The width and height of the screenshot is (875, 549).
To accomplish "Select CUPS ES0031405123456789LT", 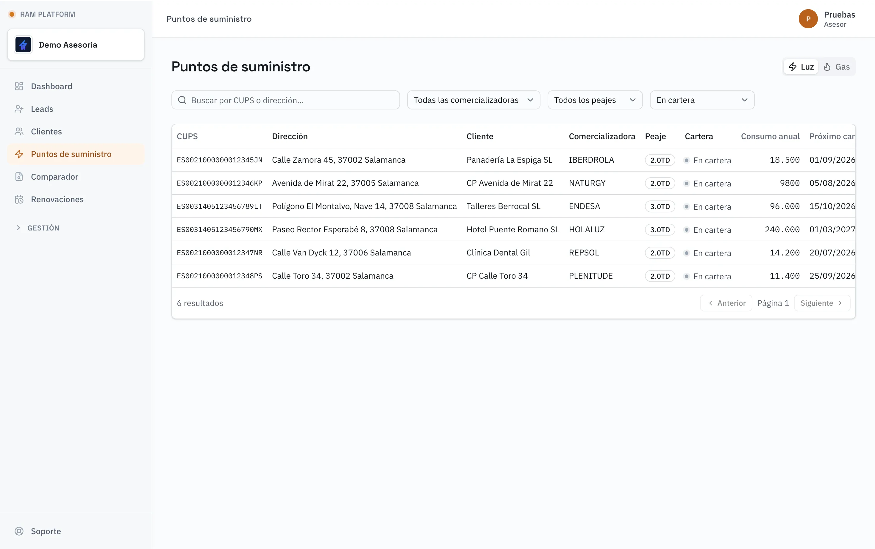I will [219, 207].
